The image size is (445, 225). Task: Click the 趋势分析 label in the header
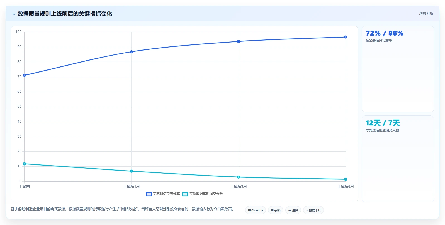pos(426,13)
